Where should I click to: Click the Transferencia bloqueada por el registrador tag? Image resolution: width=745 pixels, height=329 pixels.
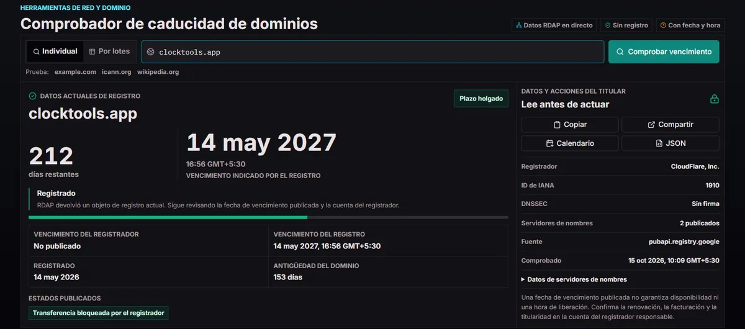[x=99, y=313]
